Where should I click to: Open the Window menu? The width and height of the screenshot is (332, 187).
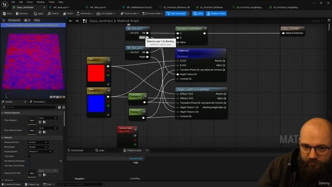[40, 2]
